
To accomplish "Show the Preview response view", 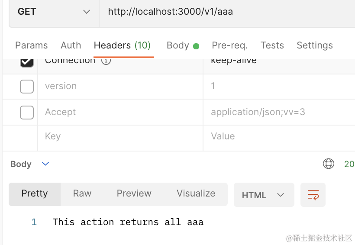I will [134, 193].
